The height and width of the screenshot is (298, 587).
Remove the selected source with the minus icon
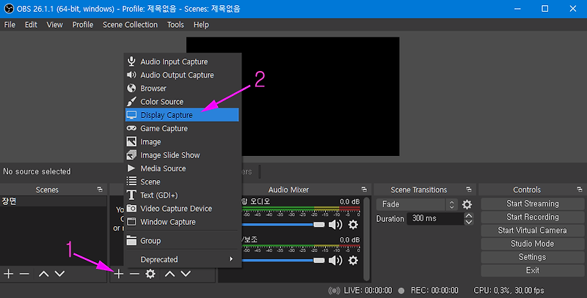(x=134, y=274)
